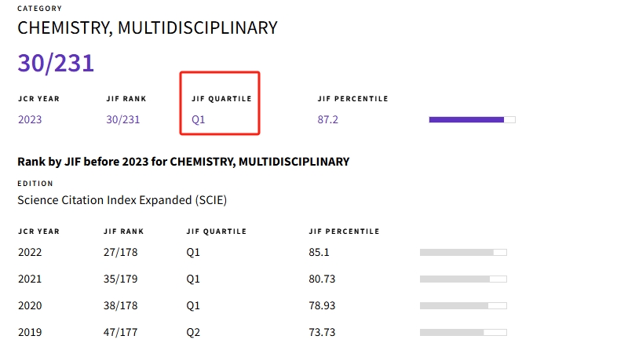Screen dimensions: 617x354
Task: Click the gray percentile bar for 2021
Action: click(x=463, y=279)
